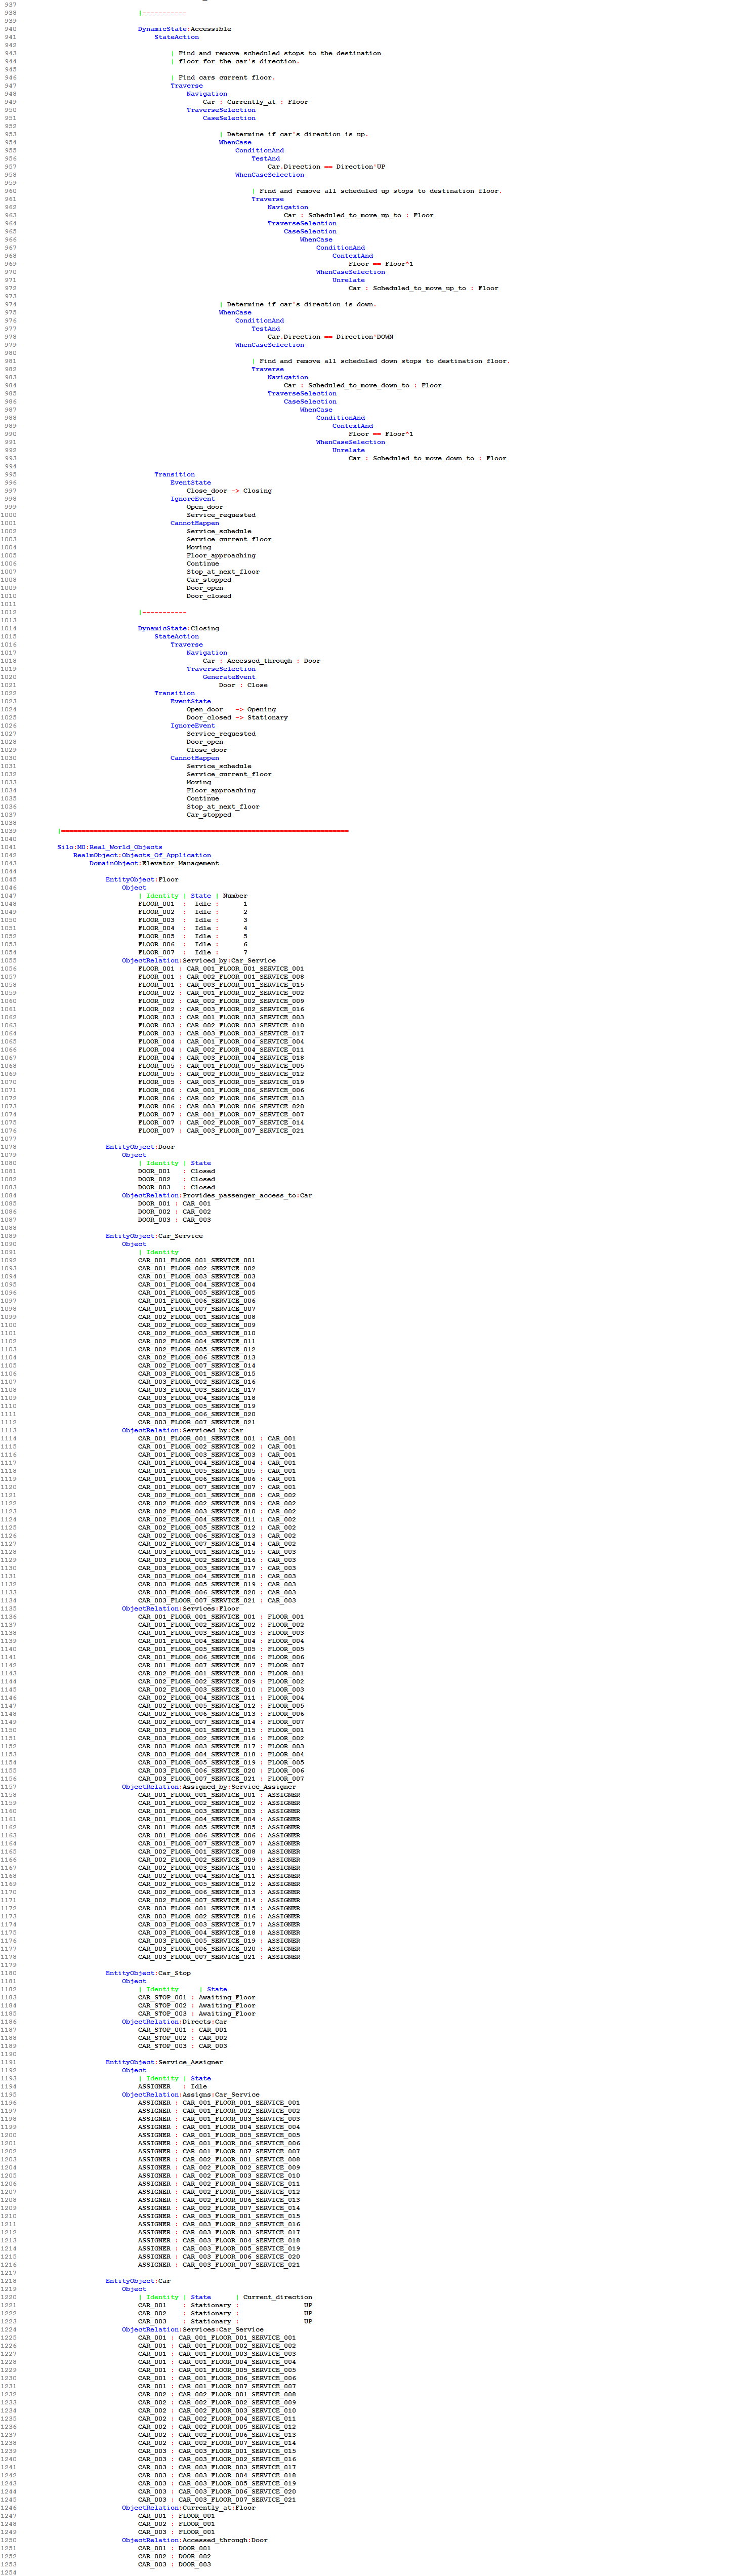The image size is (751, 2576).
Task: Select the 'EntityObject:Car_Service' heading
Action: coord(154,1236)
